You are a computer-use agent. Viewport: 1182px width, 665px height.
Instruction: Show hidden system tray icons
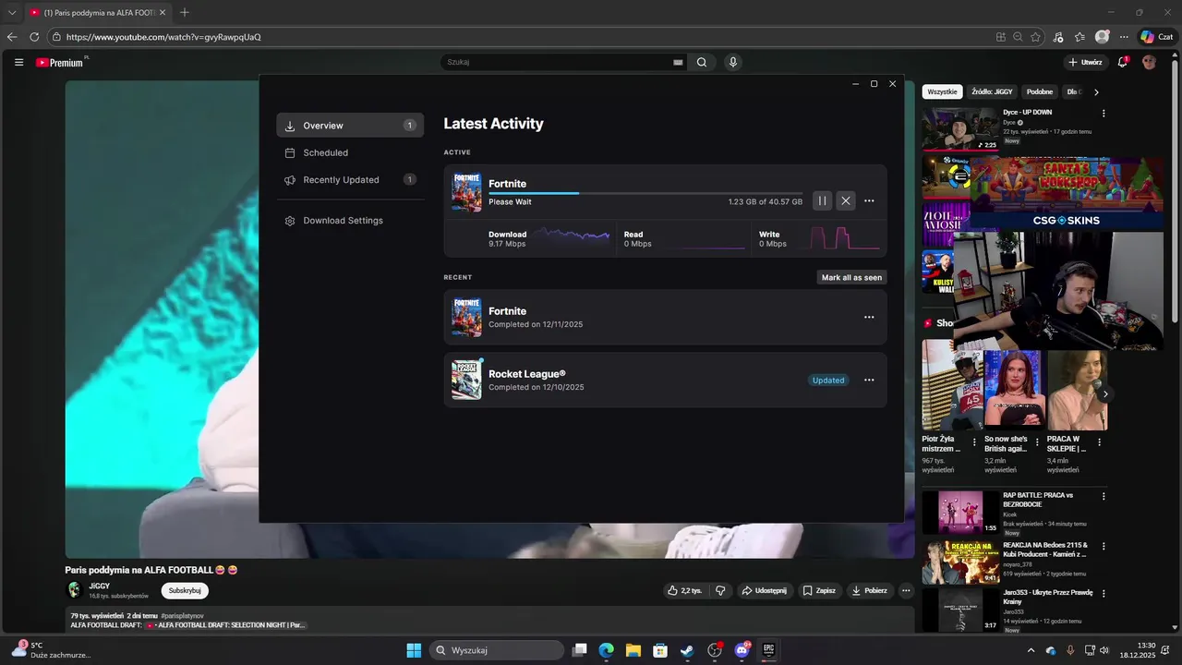[x=1031, y=650]
